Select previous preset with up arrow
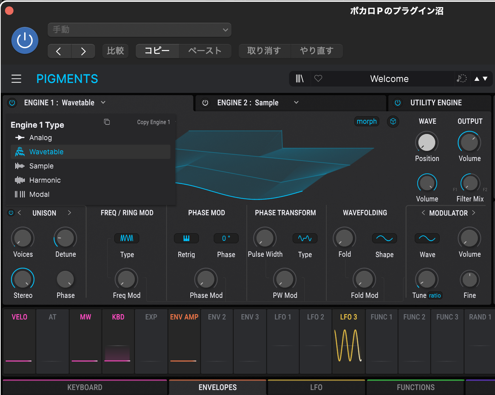The width and height of the screenshot is (495, 395). pyautogui.click(x=477, y=79)
